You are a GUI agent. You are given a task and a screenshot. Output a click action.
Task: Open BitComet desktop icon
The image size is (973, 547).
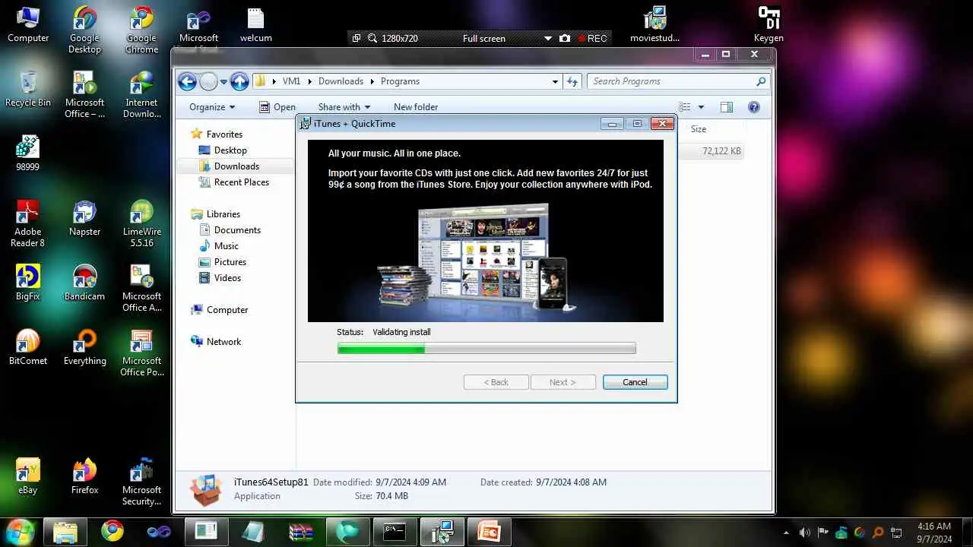pos(28,348)
